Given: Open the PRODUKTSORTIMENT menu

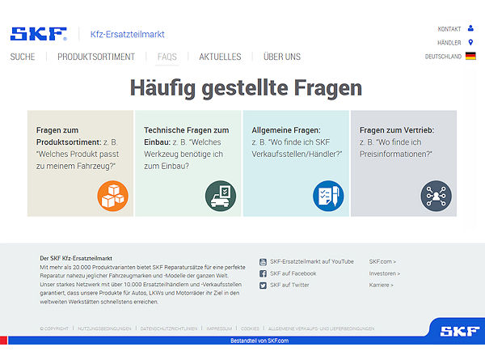Looking at the screenshot, I should coord(96,57).
